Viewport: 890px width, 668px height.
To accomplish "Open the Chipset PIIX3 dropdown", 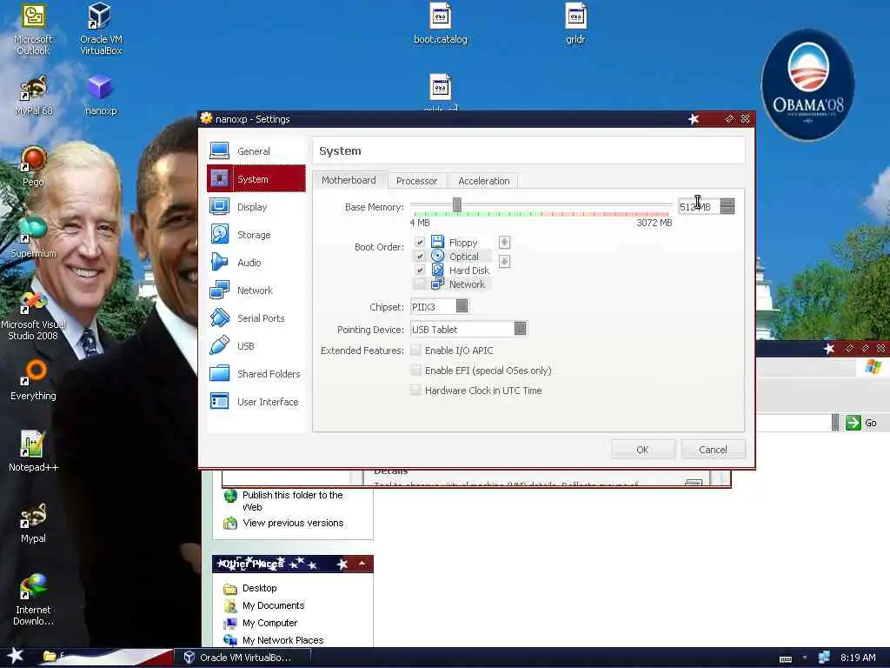I will pyautogui.click(x=440, y=307).
